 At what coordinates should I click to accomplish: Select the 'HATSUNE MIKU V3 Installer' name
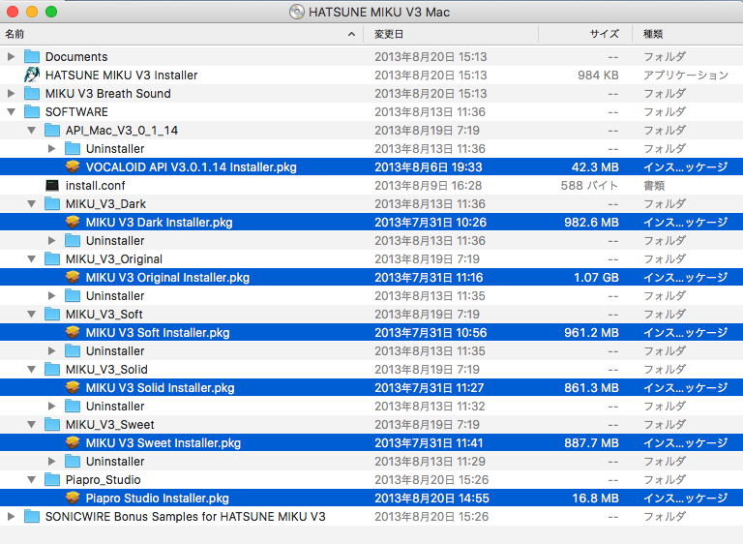(121, 75)
